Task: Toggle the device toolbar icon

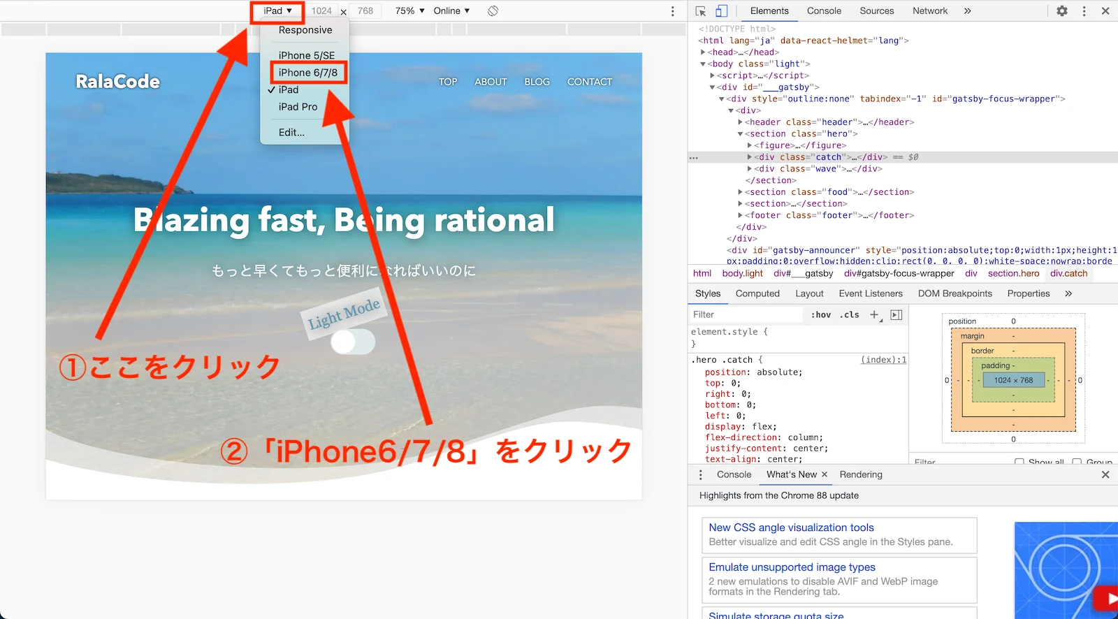Action: coord(721,11)
